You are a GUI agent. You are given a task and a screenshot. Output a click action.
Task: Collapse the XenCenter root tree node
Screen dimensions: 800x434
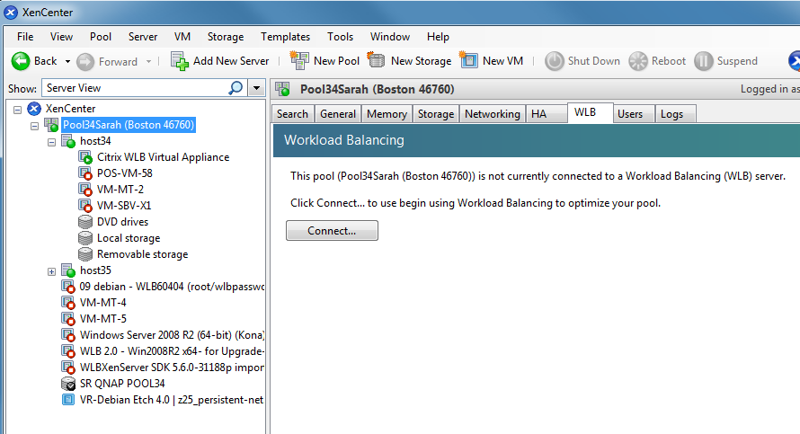pyautogui.click(x=17, y=110)
